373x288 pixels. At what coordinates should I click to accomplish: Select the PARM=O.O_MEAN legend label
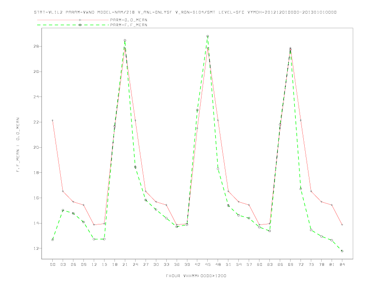click(129, 20)
